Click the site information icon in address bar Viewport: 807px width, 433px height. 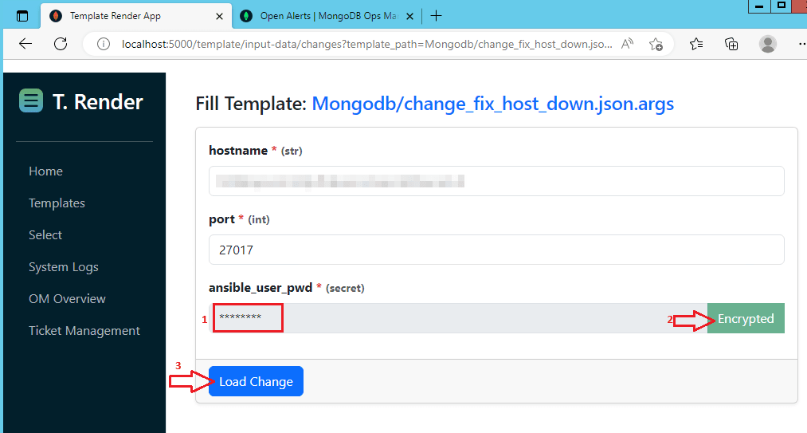coord(104,45)
